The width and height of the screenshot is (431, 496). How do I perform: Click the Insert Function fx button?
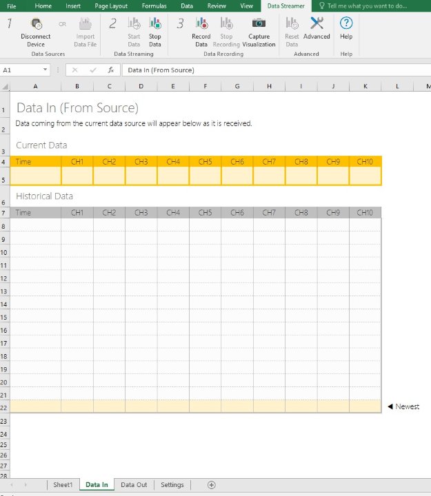point(110,70)
